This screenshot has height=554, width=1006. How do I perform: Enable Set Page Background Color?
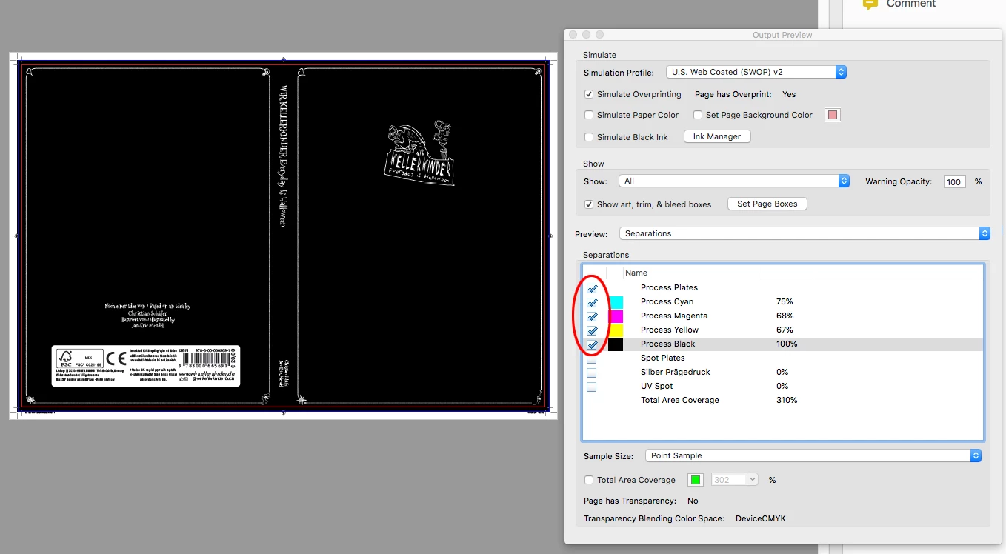coord(698,115)
